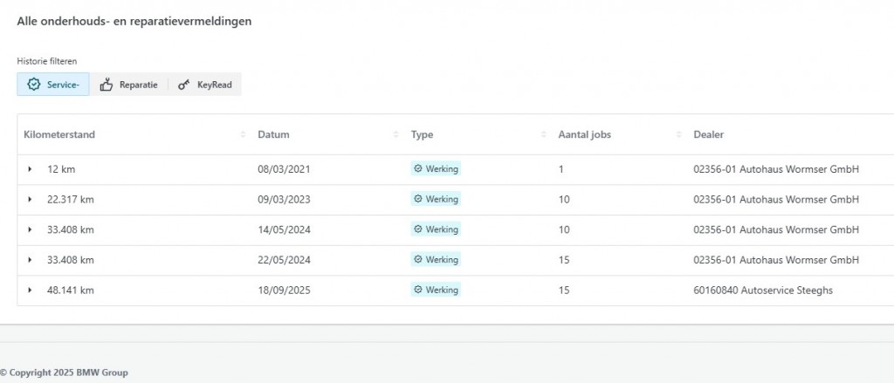The height and width of the screenshot is (383, 894).
Task: Expand the 12 km service row
Action: point(30,169)
